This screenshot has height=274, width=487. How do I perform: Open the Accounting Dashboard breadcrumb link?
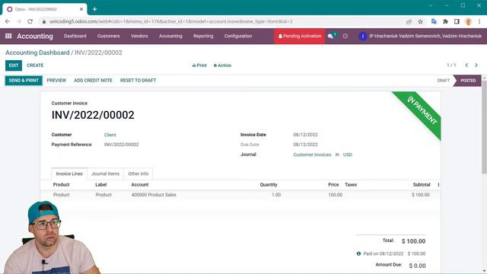pos(37,53)
